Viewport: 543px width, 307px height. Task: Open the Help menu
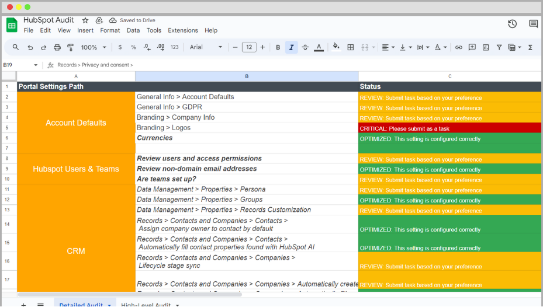point(211,30)
